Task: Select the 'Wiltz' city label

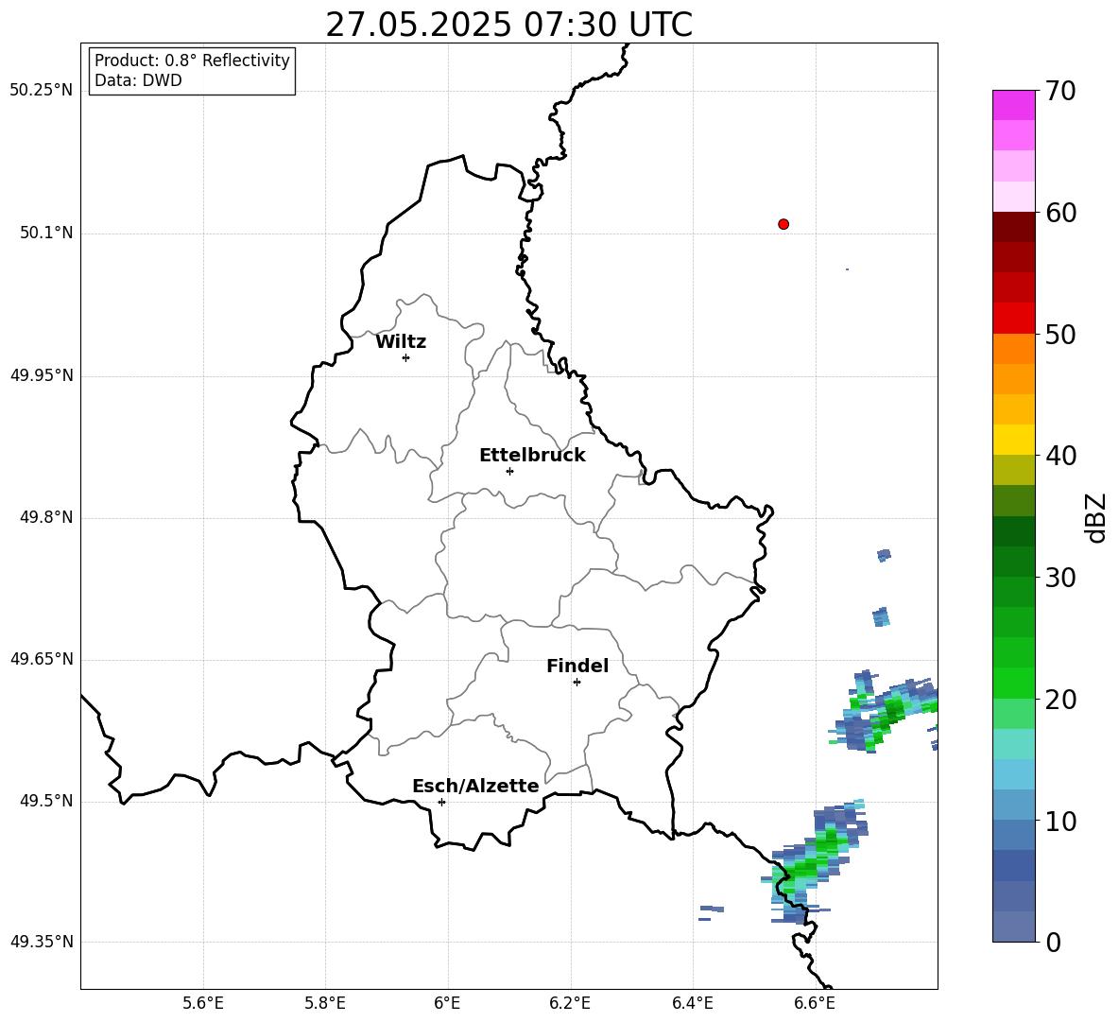Action: tap(401, 342)
